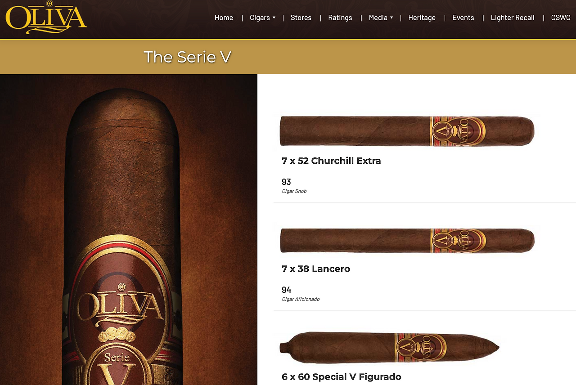This screenshot has height=385, width=576.
Task: Go to the CSWC page
Action: 561,18
